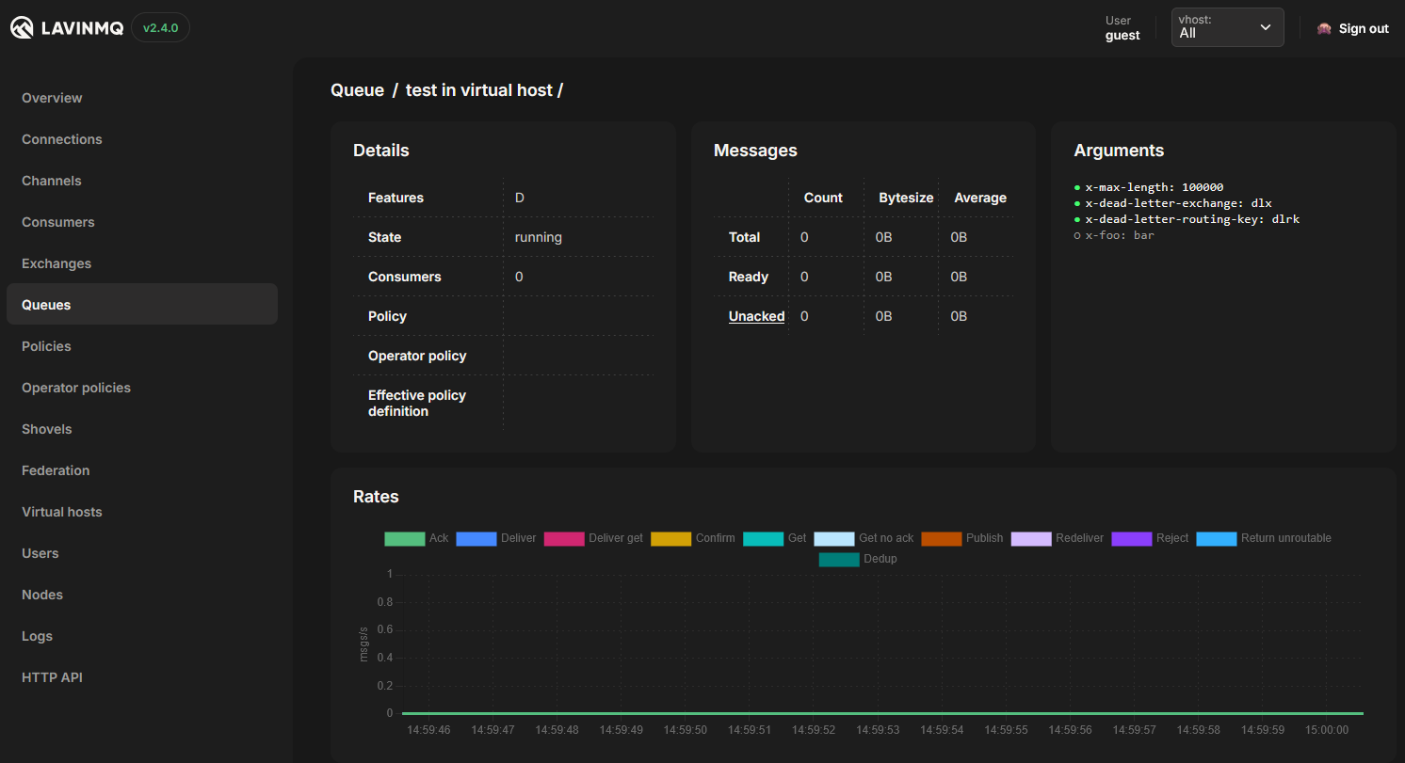Click the Rates section heading
Image resolution: width=1405 pixels, height=763 pixels.
(376, 497)
